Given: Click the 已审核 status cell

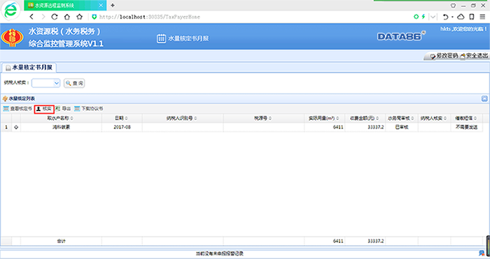Looking at the screenshot, I should (402, 127).
